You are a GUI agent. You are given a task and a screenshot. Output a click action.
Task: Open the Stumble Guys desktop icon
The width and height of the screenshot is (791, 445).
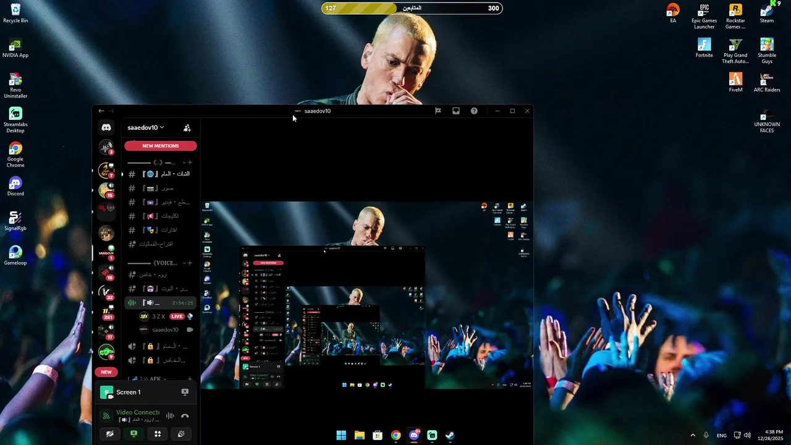click(767, 51)
